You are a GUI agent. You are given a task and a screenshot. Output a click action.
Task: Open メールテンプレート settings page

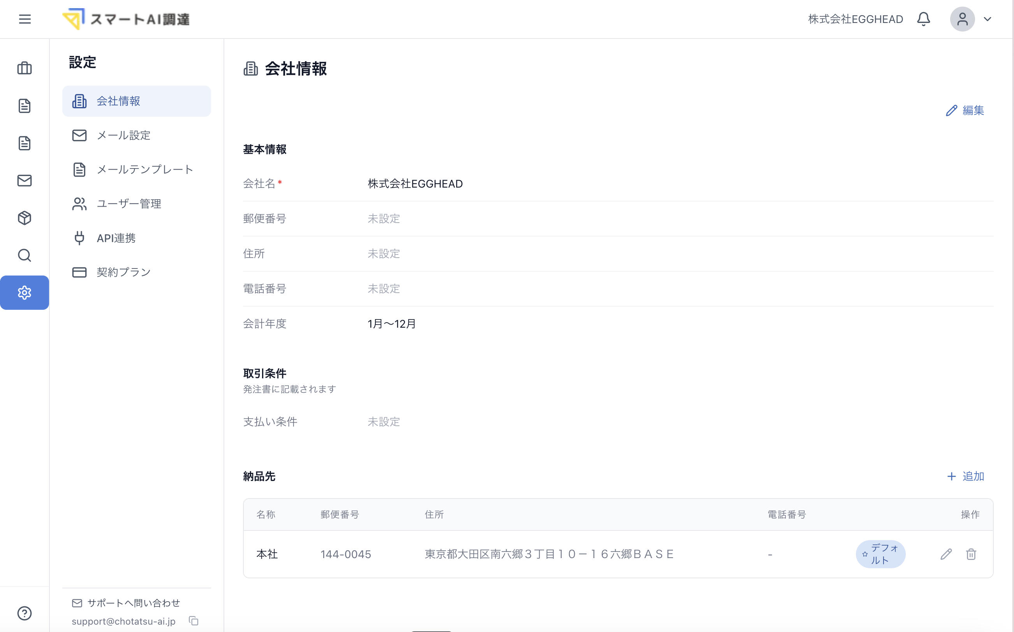(x=137, y=170)
